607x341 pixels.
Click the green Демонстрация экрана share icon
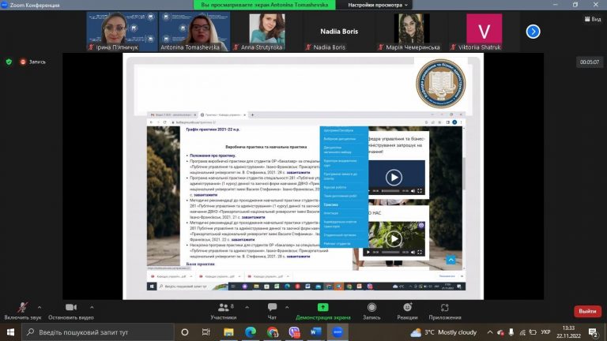322,307
